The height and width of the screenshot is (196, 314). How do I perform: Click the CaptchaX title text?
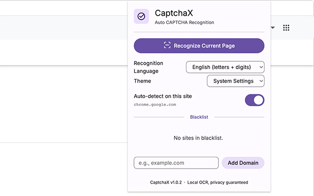point(174,13)
